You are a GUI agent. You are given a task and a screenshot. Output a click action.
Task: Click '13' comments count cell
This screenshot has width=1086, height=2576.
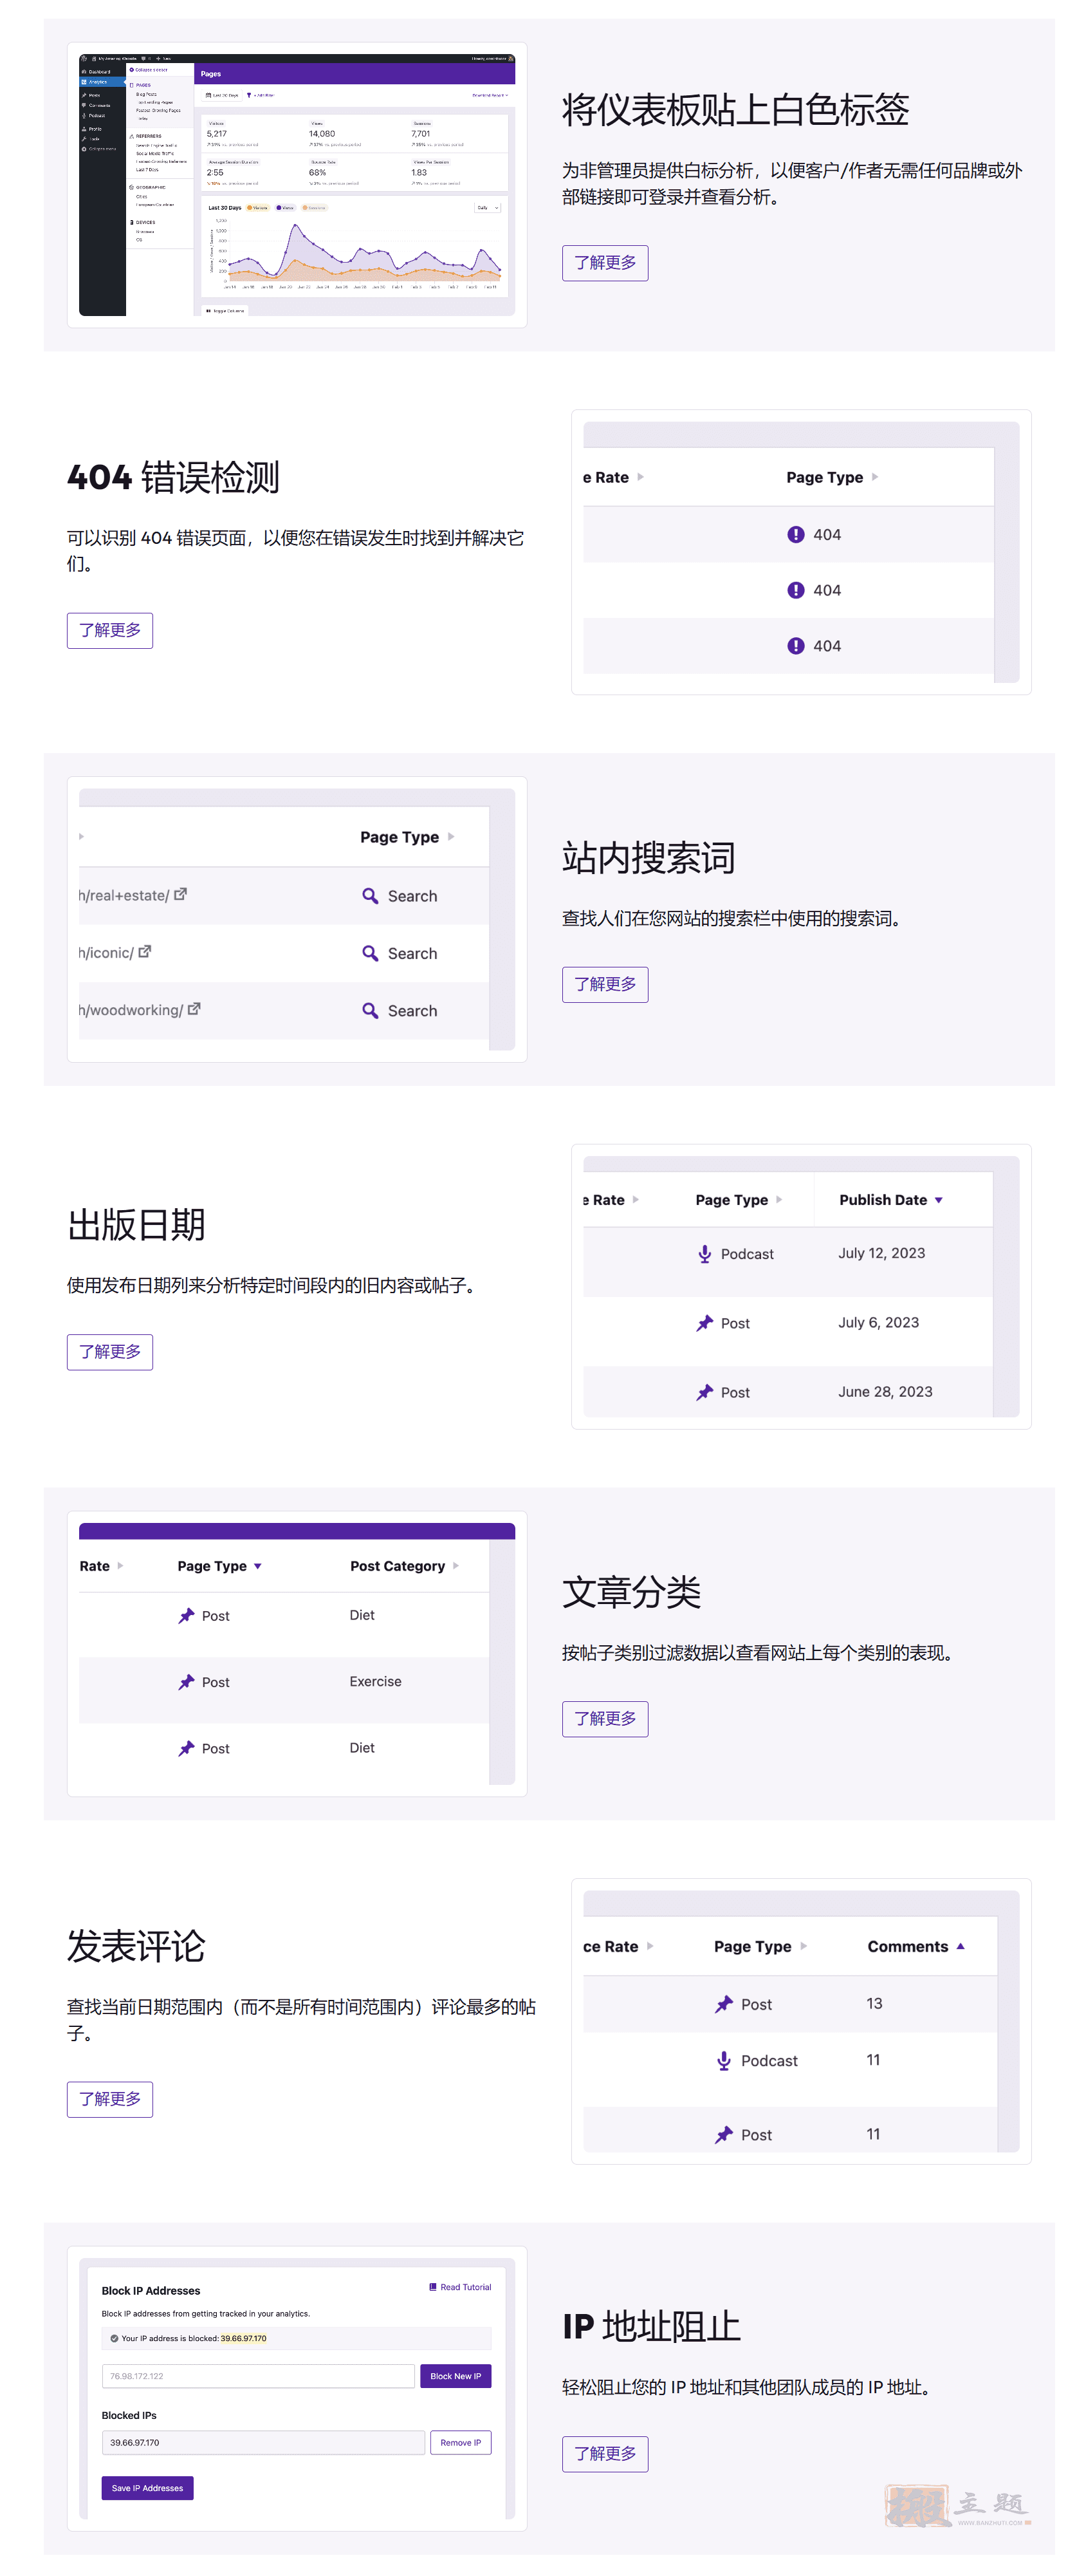pos(874,2004)
